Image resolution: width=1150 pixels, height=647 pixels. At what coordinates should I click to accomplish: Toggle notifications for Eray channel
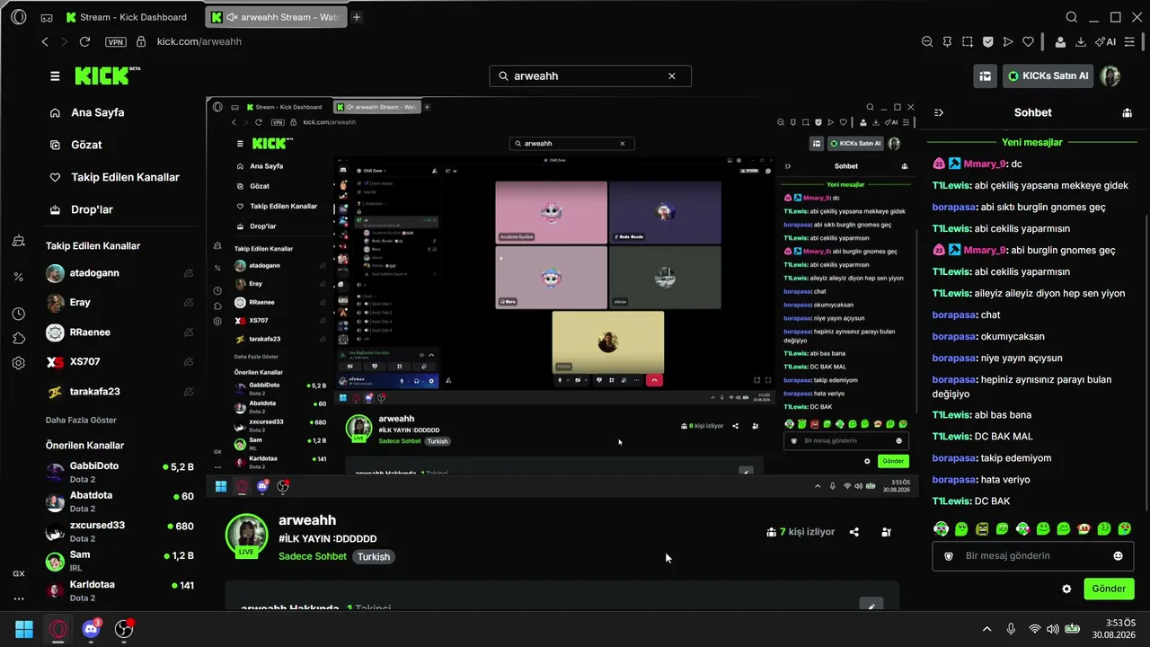(x=189, y=303)
